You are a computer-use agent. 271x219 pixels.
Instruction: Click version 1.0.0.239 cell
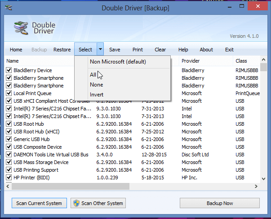(107, 178)
